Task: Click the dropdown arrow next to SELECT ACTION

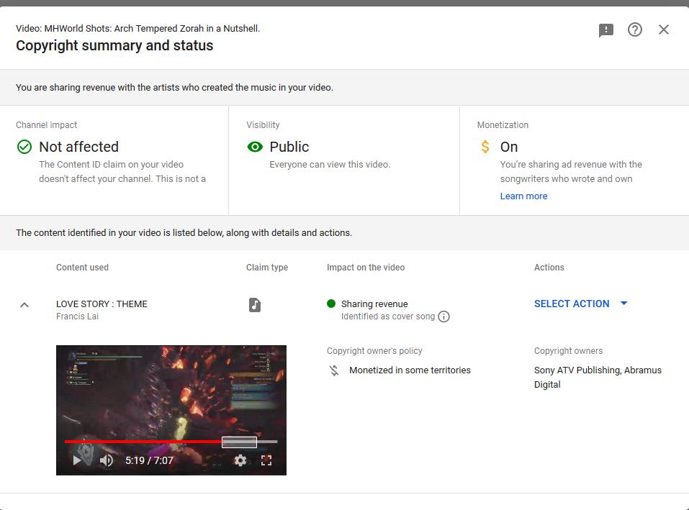Action: 623,304
